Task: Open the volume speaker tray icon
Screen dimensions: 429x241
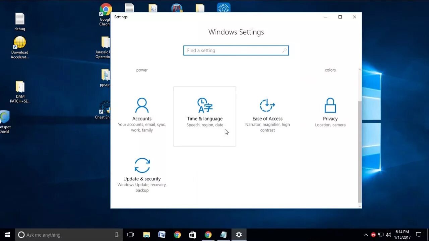Action: (x=388, y=235)
